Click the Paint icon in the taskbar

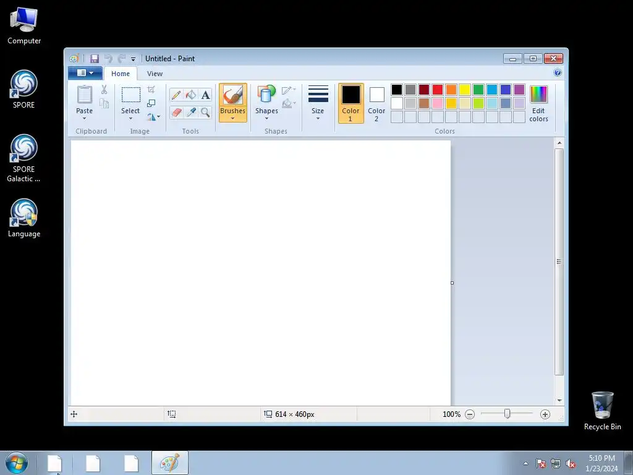[x=170, y=463]
